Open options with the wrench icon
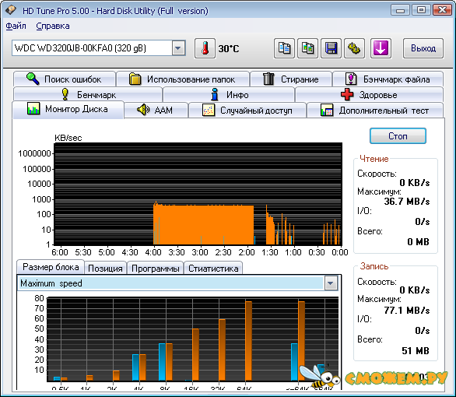The image size is (456, 397). point(354,48)
